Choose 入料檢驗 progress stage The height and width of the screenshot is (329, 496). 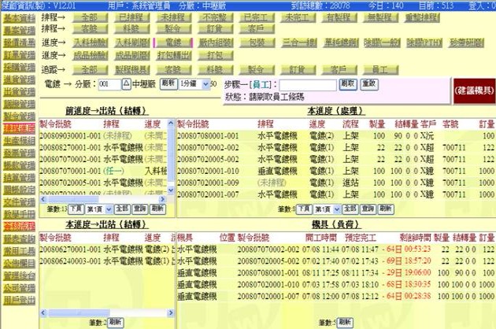(90, 41)
